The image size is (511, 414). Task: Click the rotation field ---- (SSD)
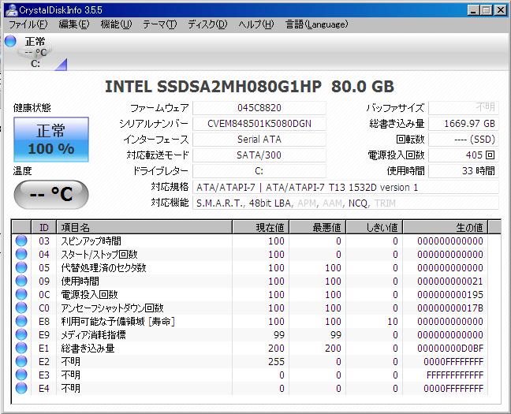pyautogui.click(x=463, y=140)
